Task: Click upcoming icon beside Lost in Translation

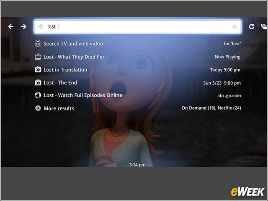Action: (x=38, y=70)
